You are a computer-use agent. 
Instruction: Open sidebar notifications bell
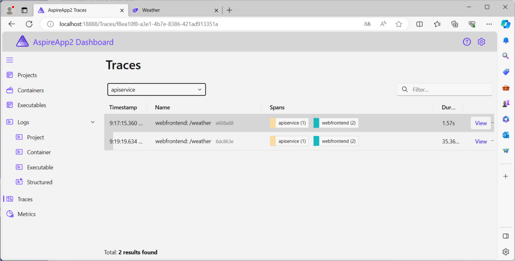coord(506,40)
